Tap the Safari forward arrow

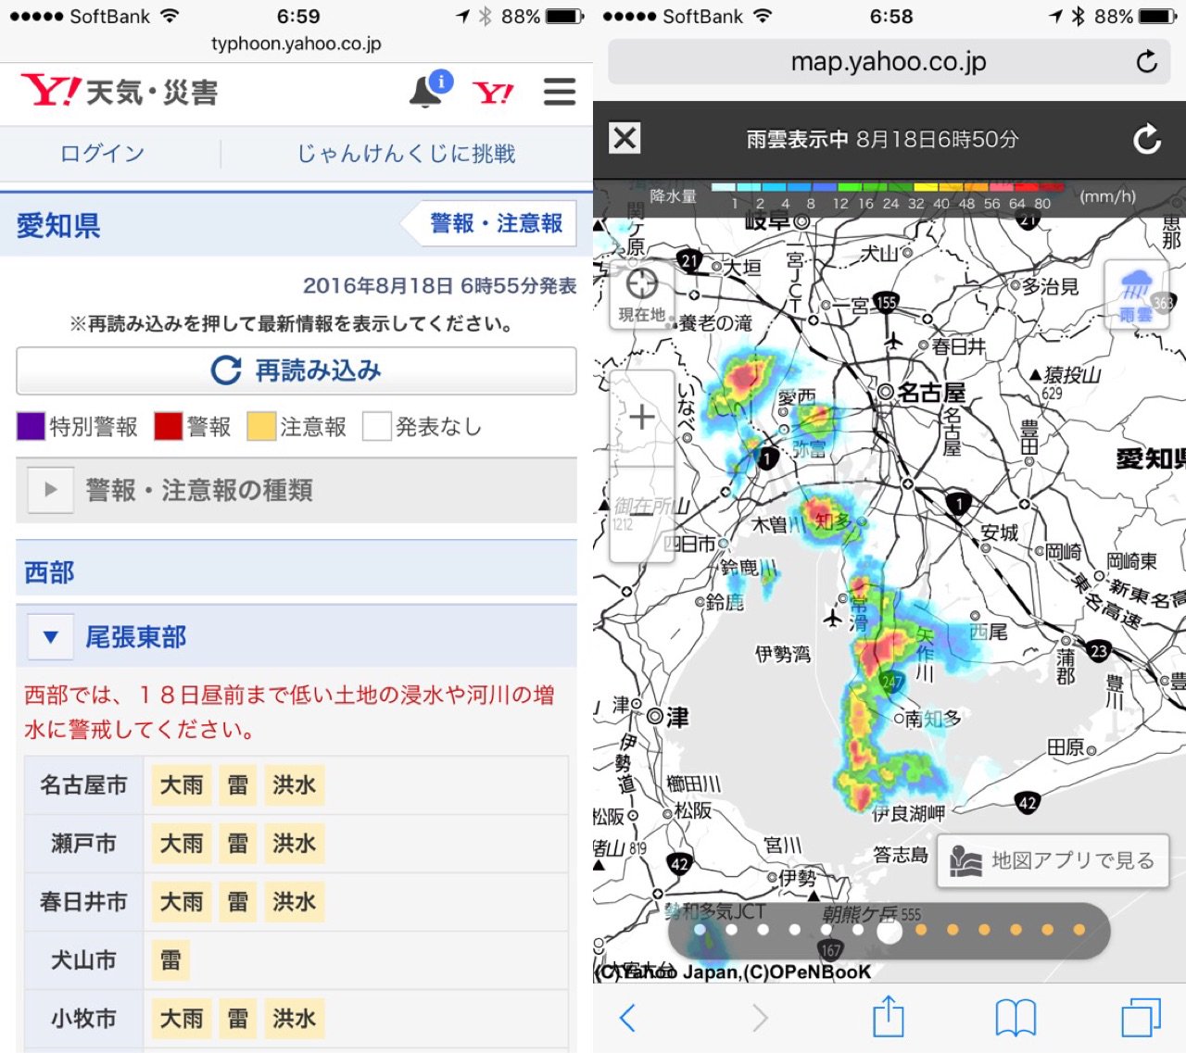coord(760,1018)
